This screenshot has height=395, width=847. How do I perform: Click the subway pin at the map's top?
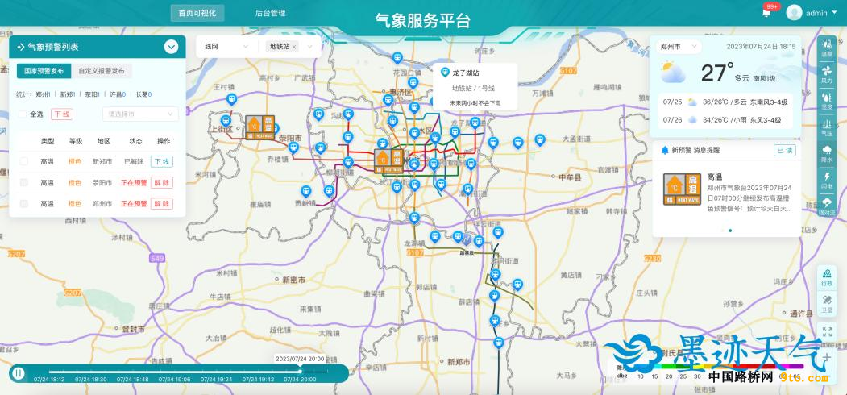(397, 58)
